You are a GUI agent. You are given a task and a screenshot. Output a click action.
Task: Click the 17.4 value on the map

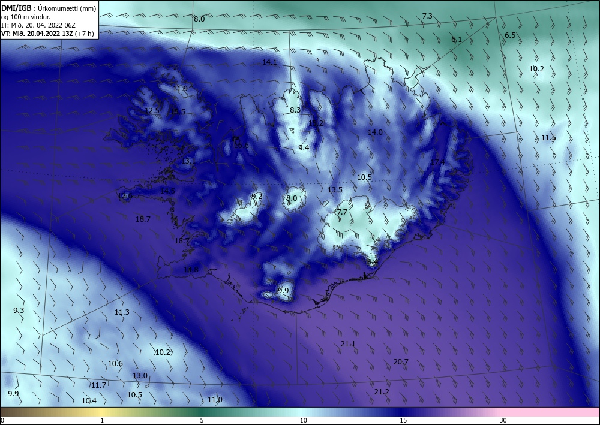click(437, 162)
